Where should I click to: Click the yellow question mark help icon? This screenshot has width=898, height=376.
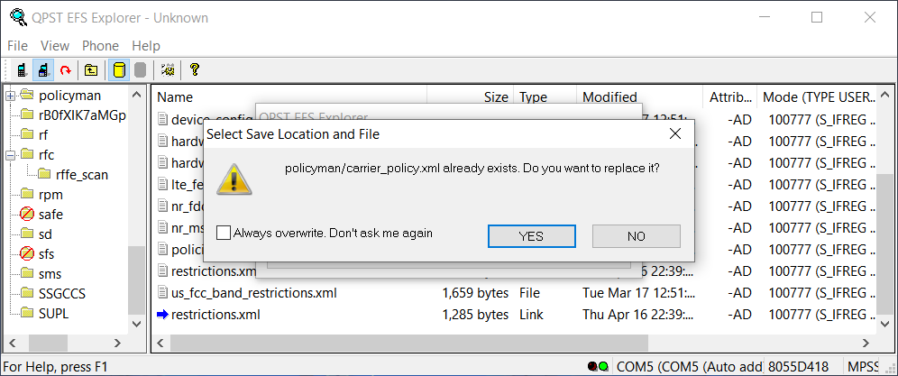pos(194,70)
